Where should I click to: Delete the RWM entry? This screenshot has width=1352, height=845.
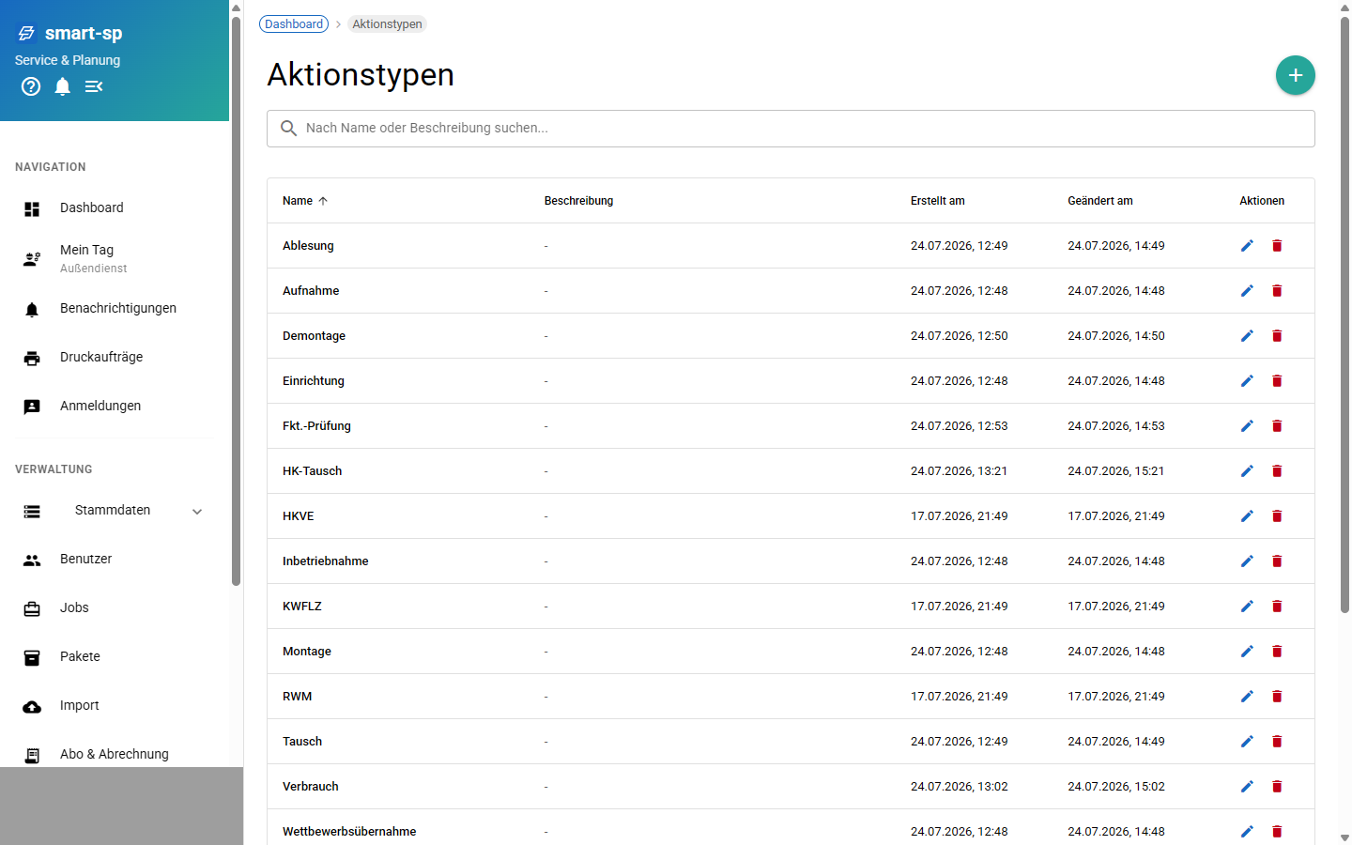(x=1277, y=697)
